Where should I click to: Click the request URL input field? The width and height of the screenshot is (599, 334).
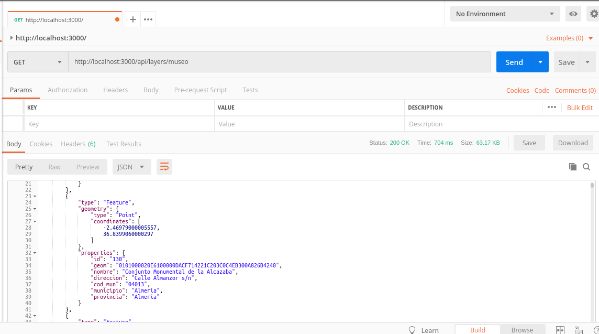coord(279,62)
